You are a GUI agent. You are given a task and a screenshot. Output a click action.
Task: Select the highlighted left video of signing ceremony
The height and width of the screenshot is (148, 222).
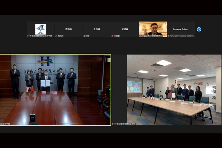pos(55,90)
